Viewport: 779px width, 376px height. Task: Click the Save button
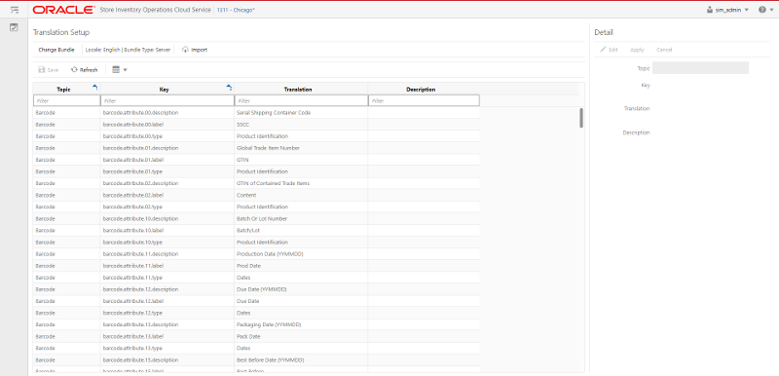[x=49, y=70]
